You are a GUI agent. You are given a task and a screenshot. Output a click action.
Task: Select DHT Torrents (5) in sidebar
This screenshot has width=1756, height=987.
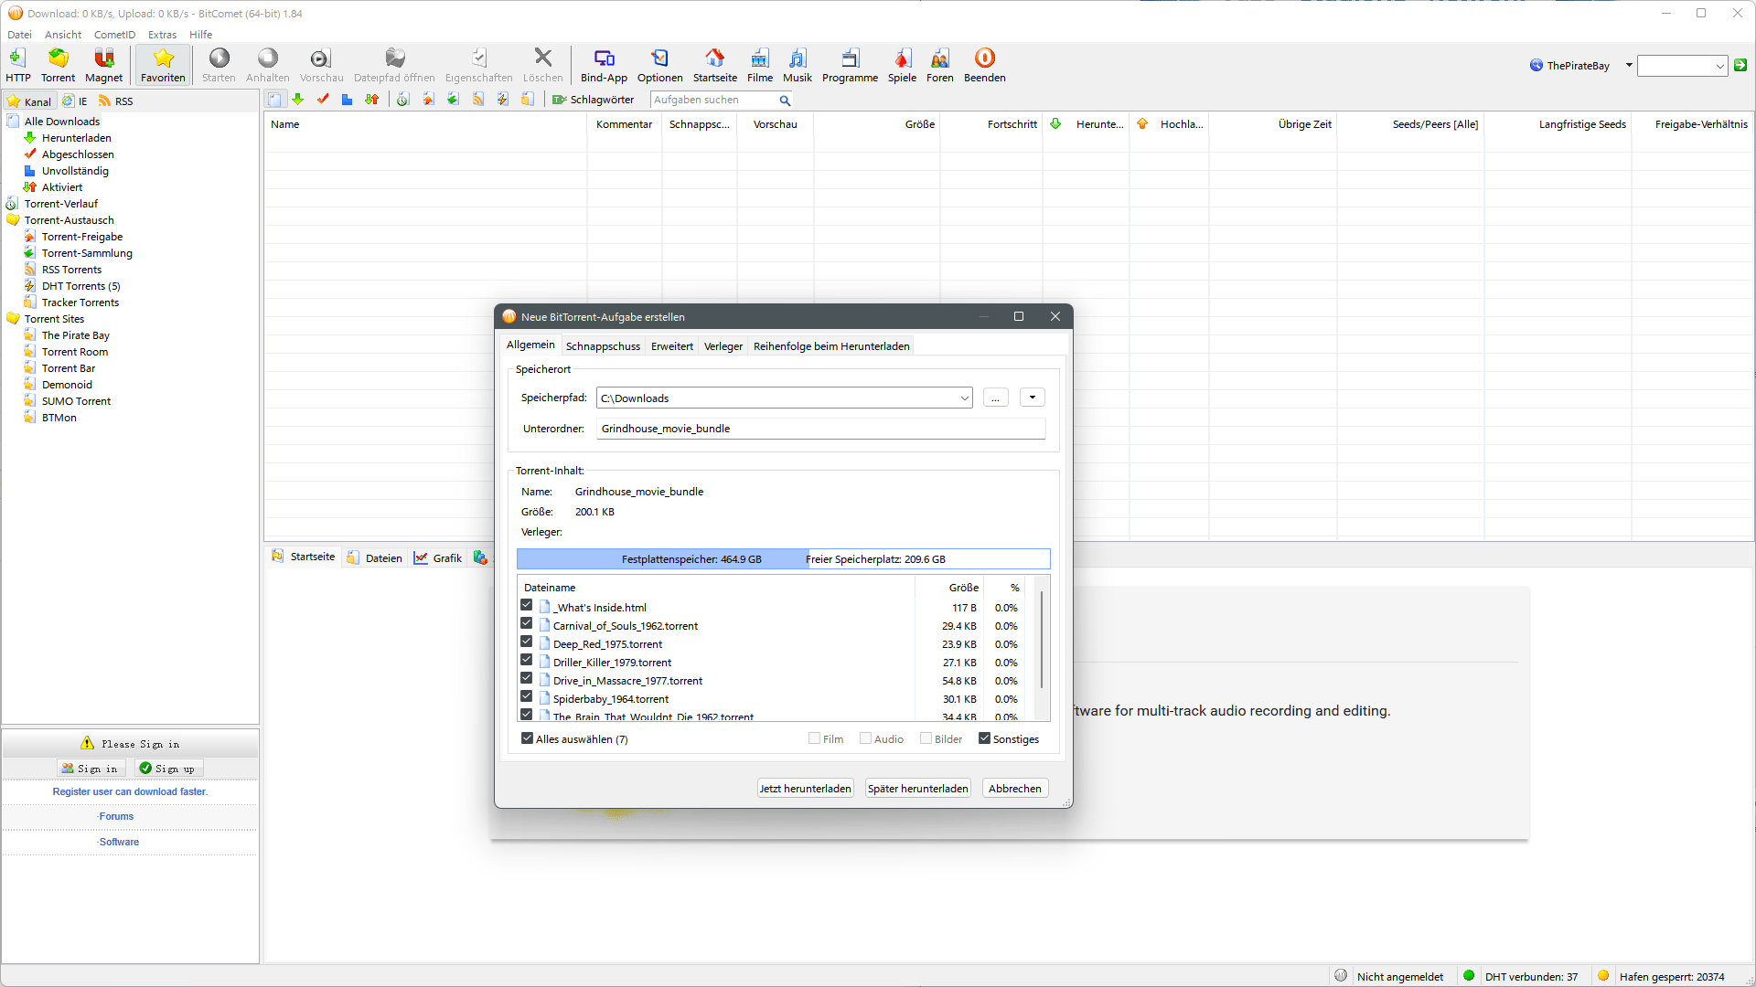click(x=81, y=286)
